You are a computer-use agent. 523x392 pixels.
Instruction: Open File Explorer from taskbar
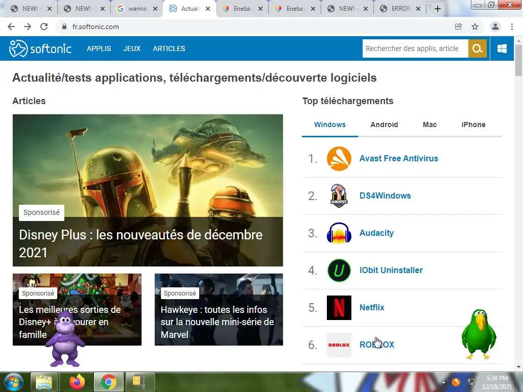point(44,382)
